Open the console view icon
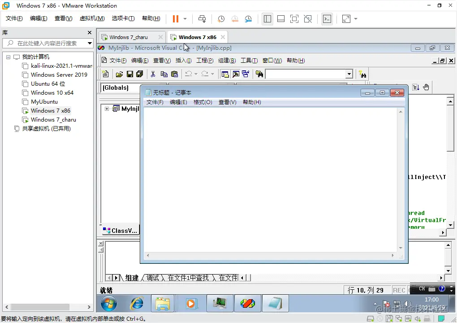 [327, 19]
